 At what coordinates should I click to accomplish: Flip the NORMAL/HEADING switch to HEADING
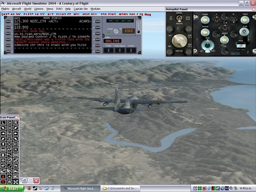click(x=179, y=18)
